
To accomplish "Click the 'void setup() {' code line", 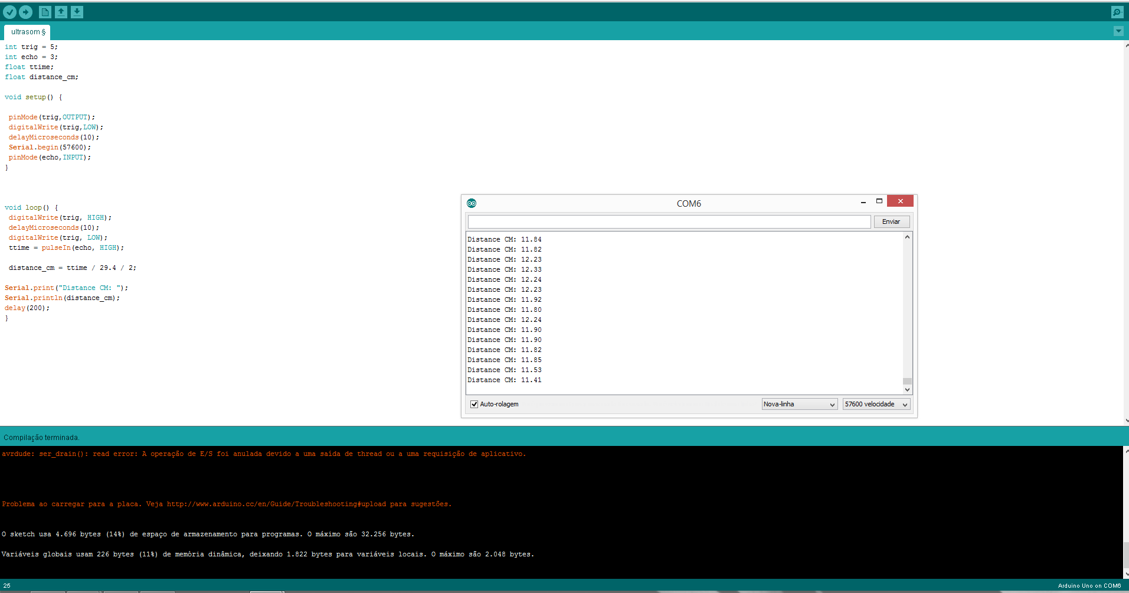I will [x=34, y=97].
